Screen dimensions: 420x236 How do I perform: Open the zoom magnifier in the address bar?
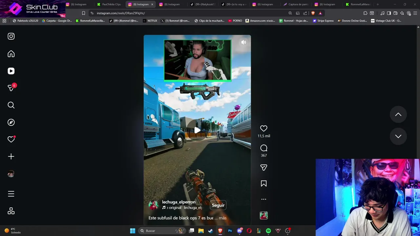pos(290,13)
